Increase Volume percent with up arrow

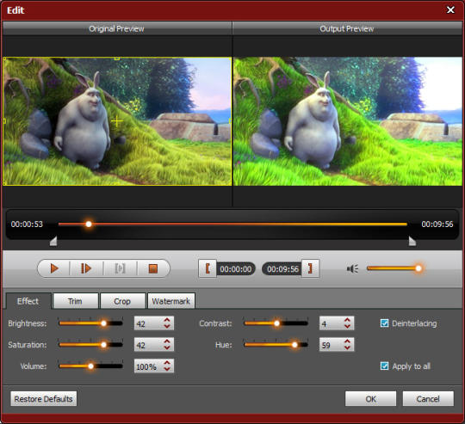167,363
